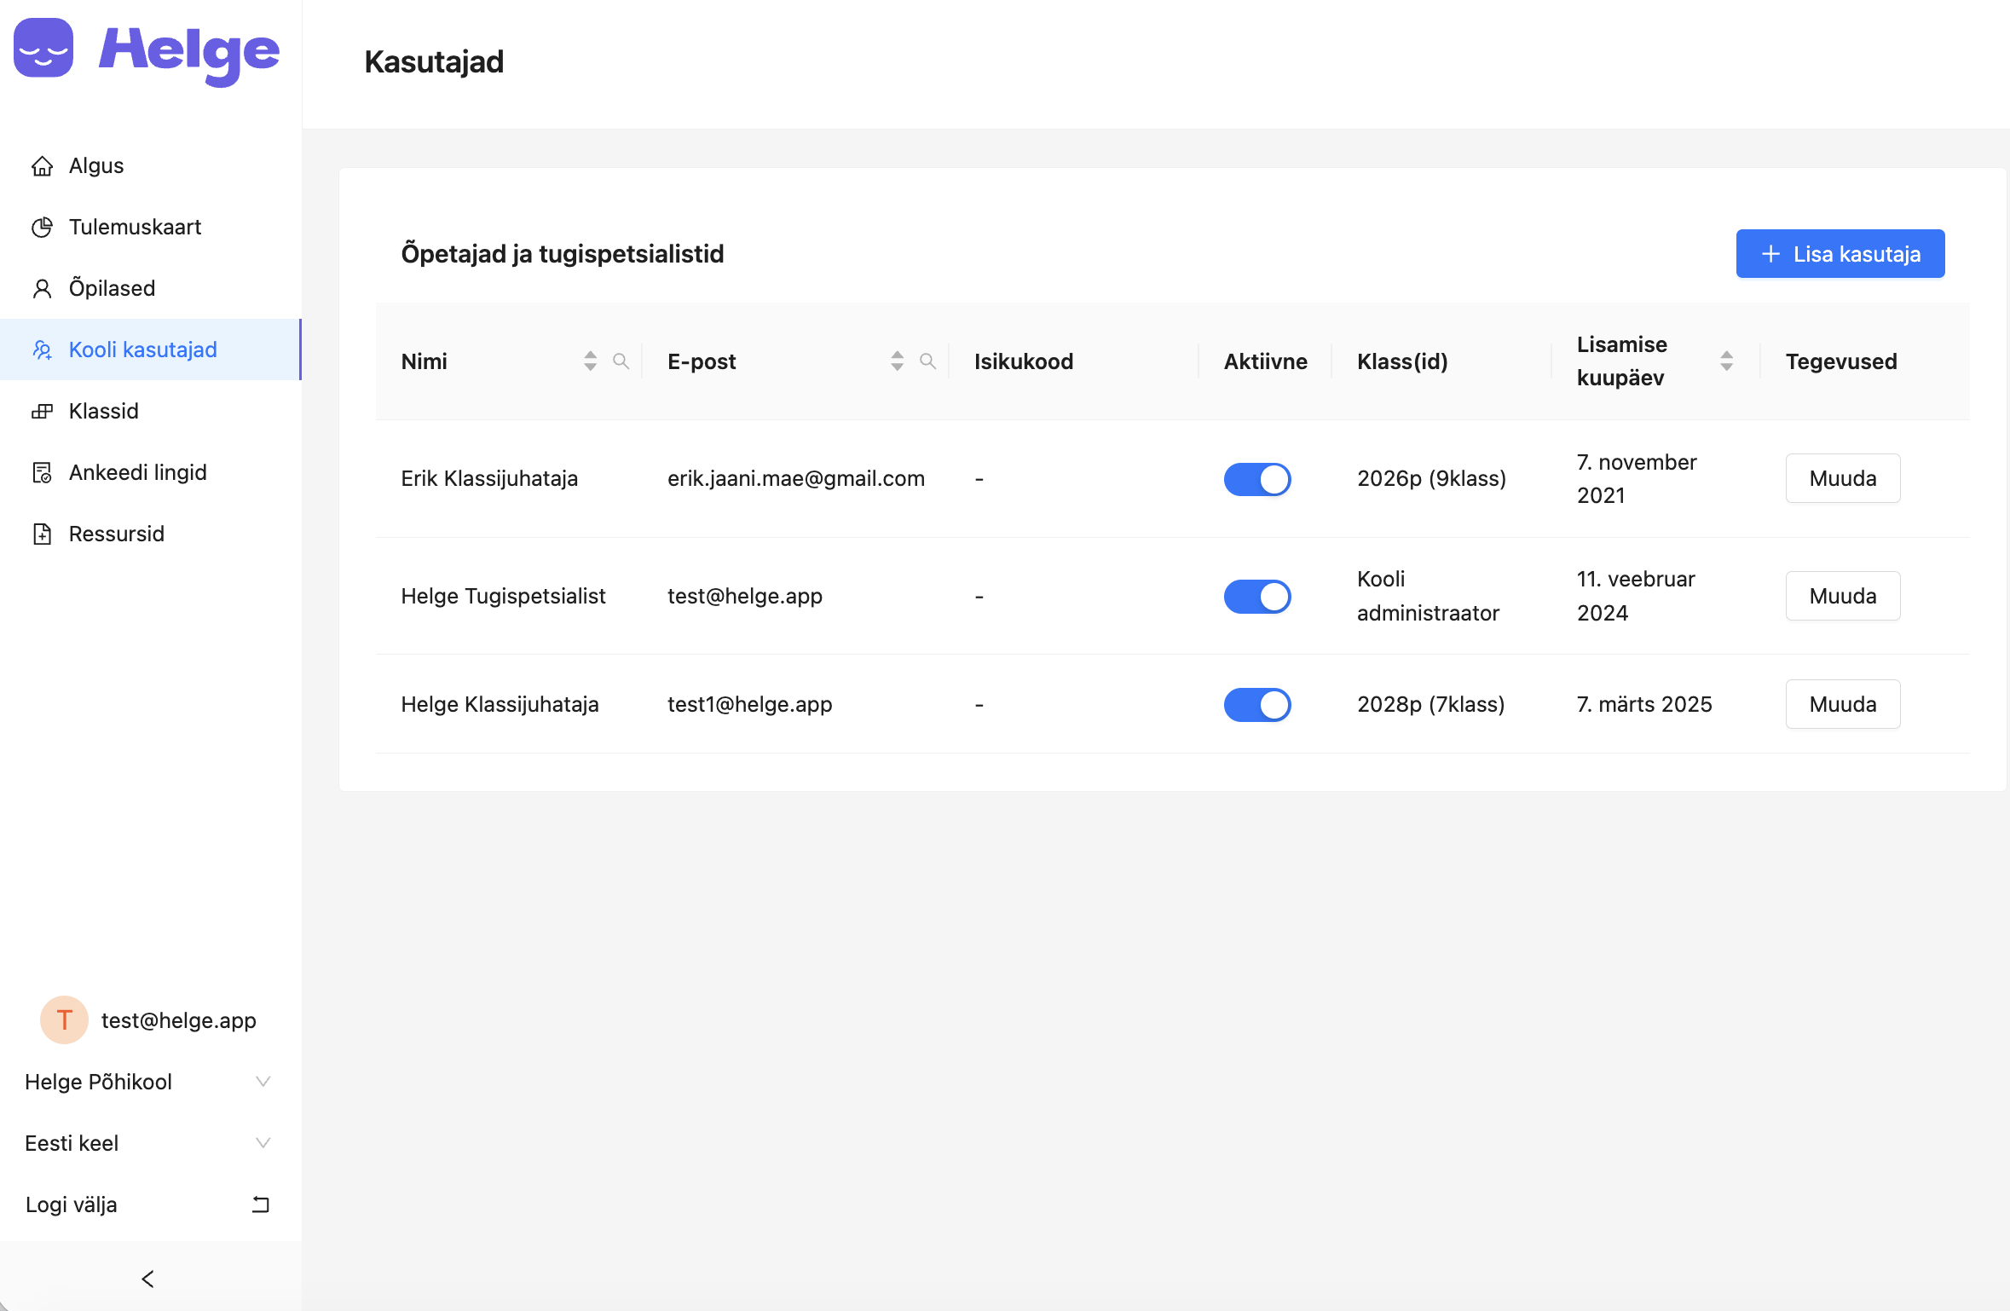Open the Helge Põhikool school dropdown

147,1082
